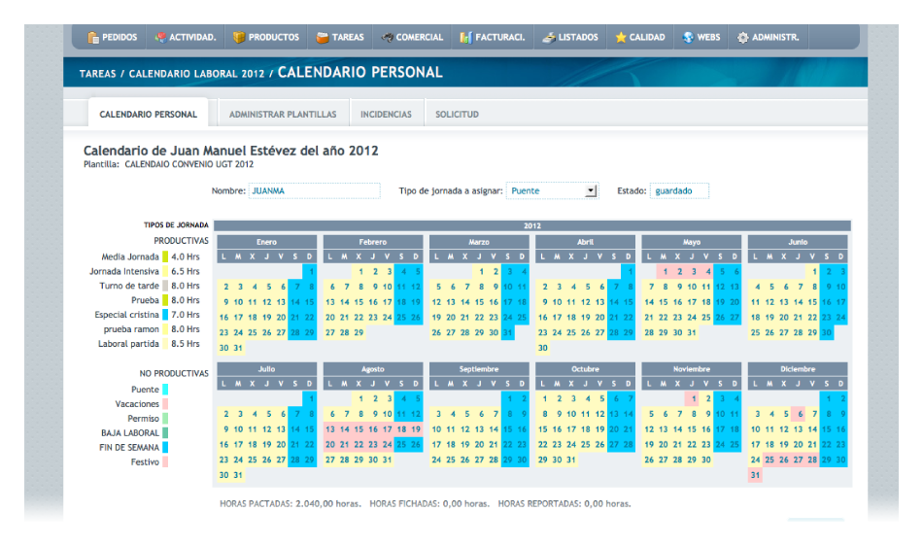This screenshot has width=923, height=546.
Task: Click the Estado field showing guardado
Action: tap(679, 190)
